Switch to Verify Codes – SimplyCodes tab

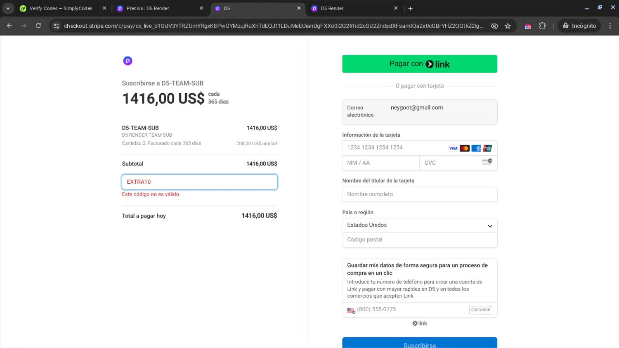pyautogui.click(x=61, y=8)
